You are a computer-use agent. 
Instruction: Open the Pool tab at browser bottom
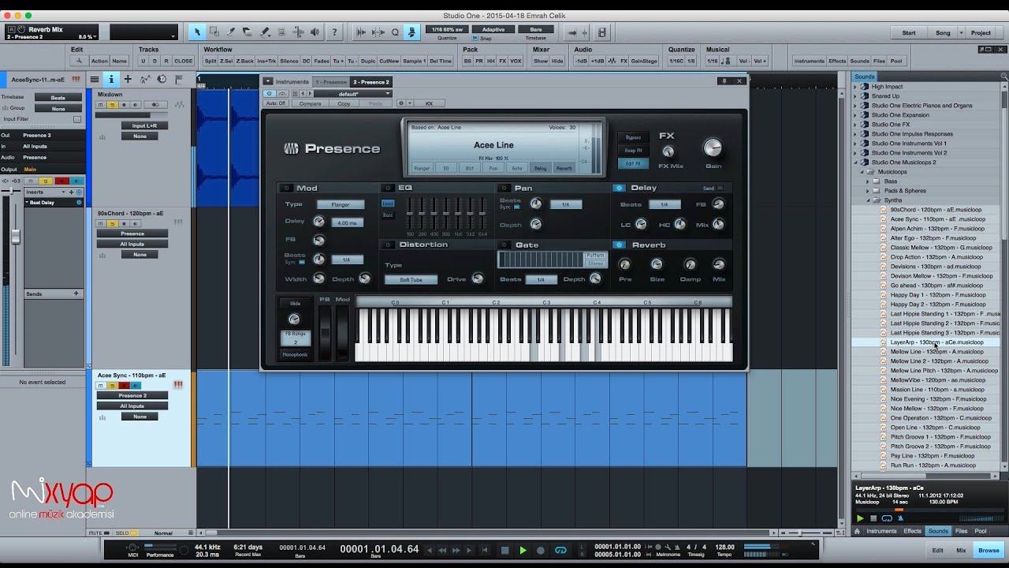981,531
